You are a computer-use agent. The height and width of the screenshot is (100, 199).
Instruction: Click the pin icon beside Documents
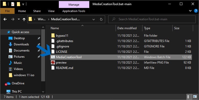click(x=39, y=51)
